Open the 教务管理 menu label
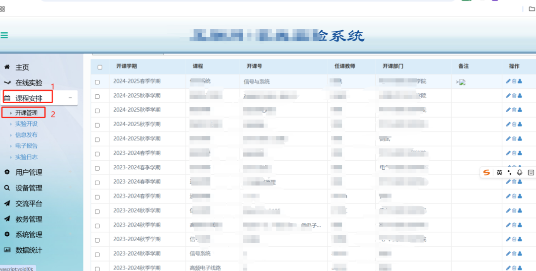The height and width of the screenshot is (271, 536). (x=29, y=219)
